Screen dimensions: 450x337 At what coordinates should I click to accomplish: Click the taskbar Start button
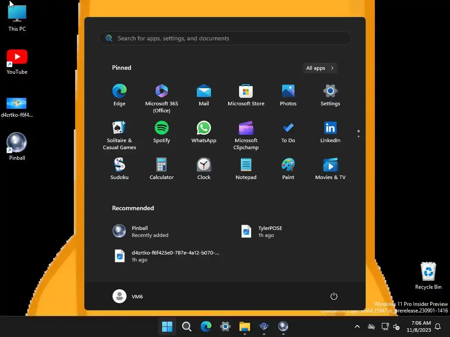[x=167, y=326]
